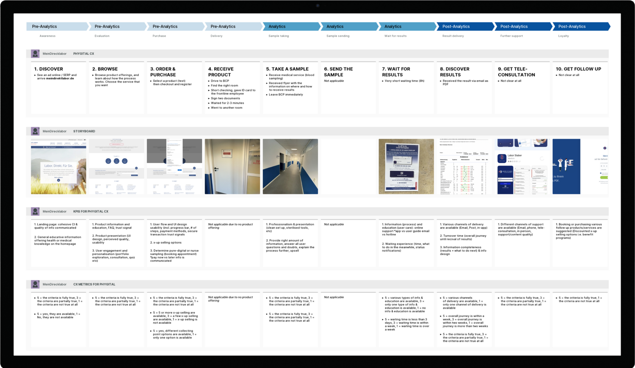Click the 10. GET FOLLOW UP card

581,88
